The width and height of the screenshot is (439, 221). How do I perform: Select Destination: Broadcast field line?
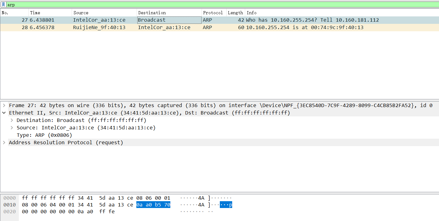pyautogui.click(x=81, y=120)
